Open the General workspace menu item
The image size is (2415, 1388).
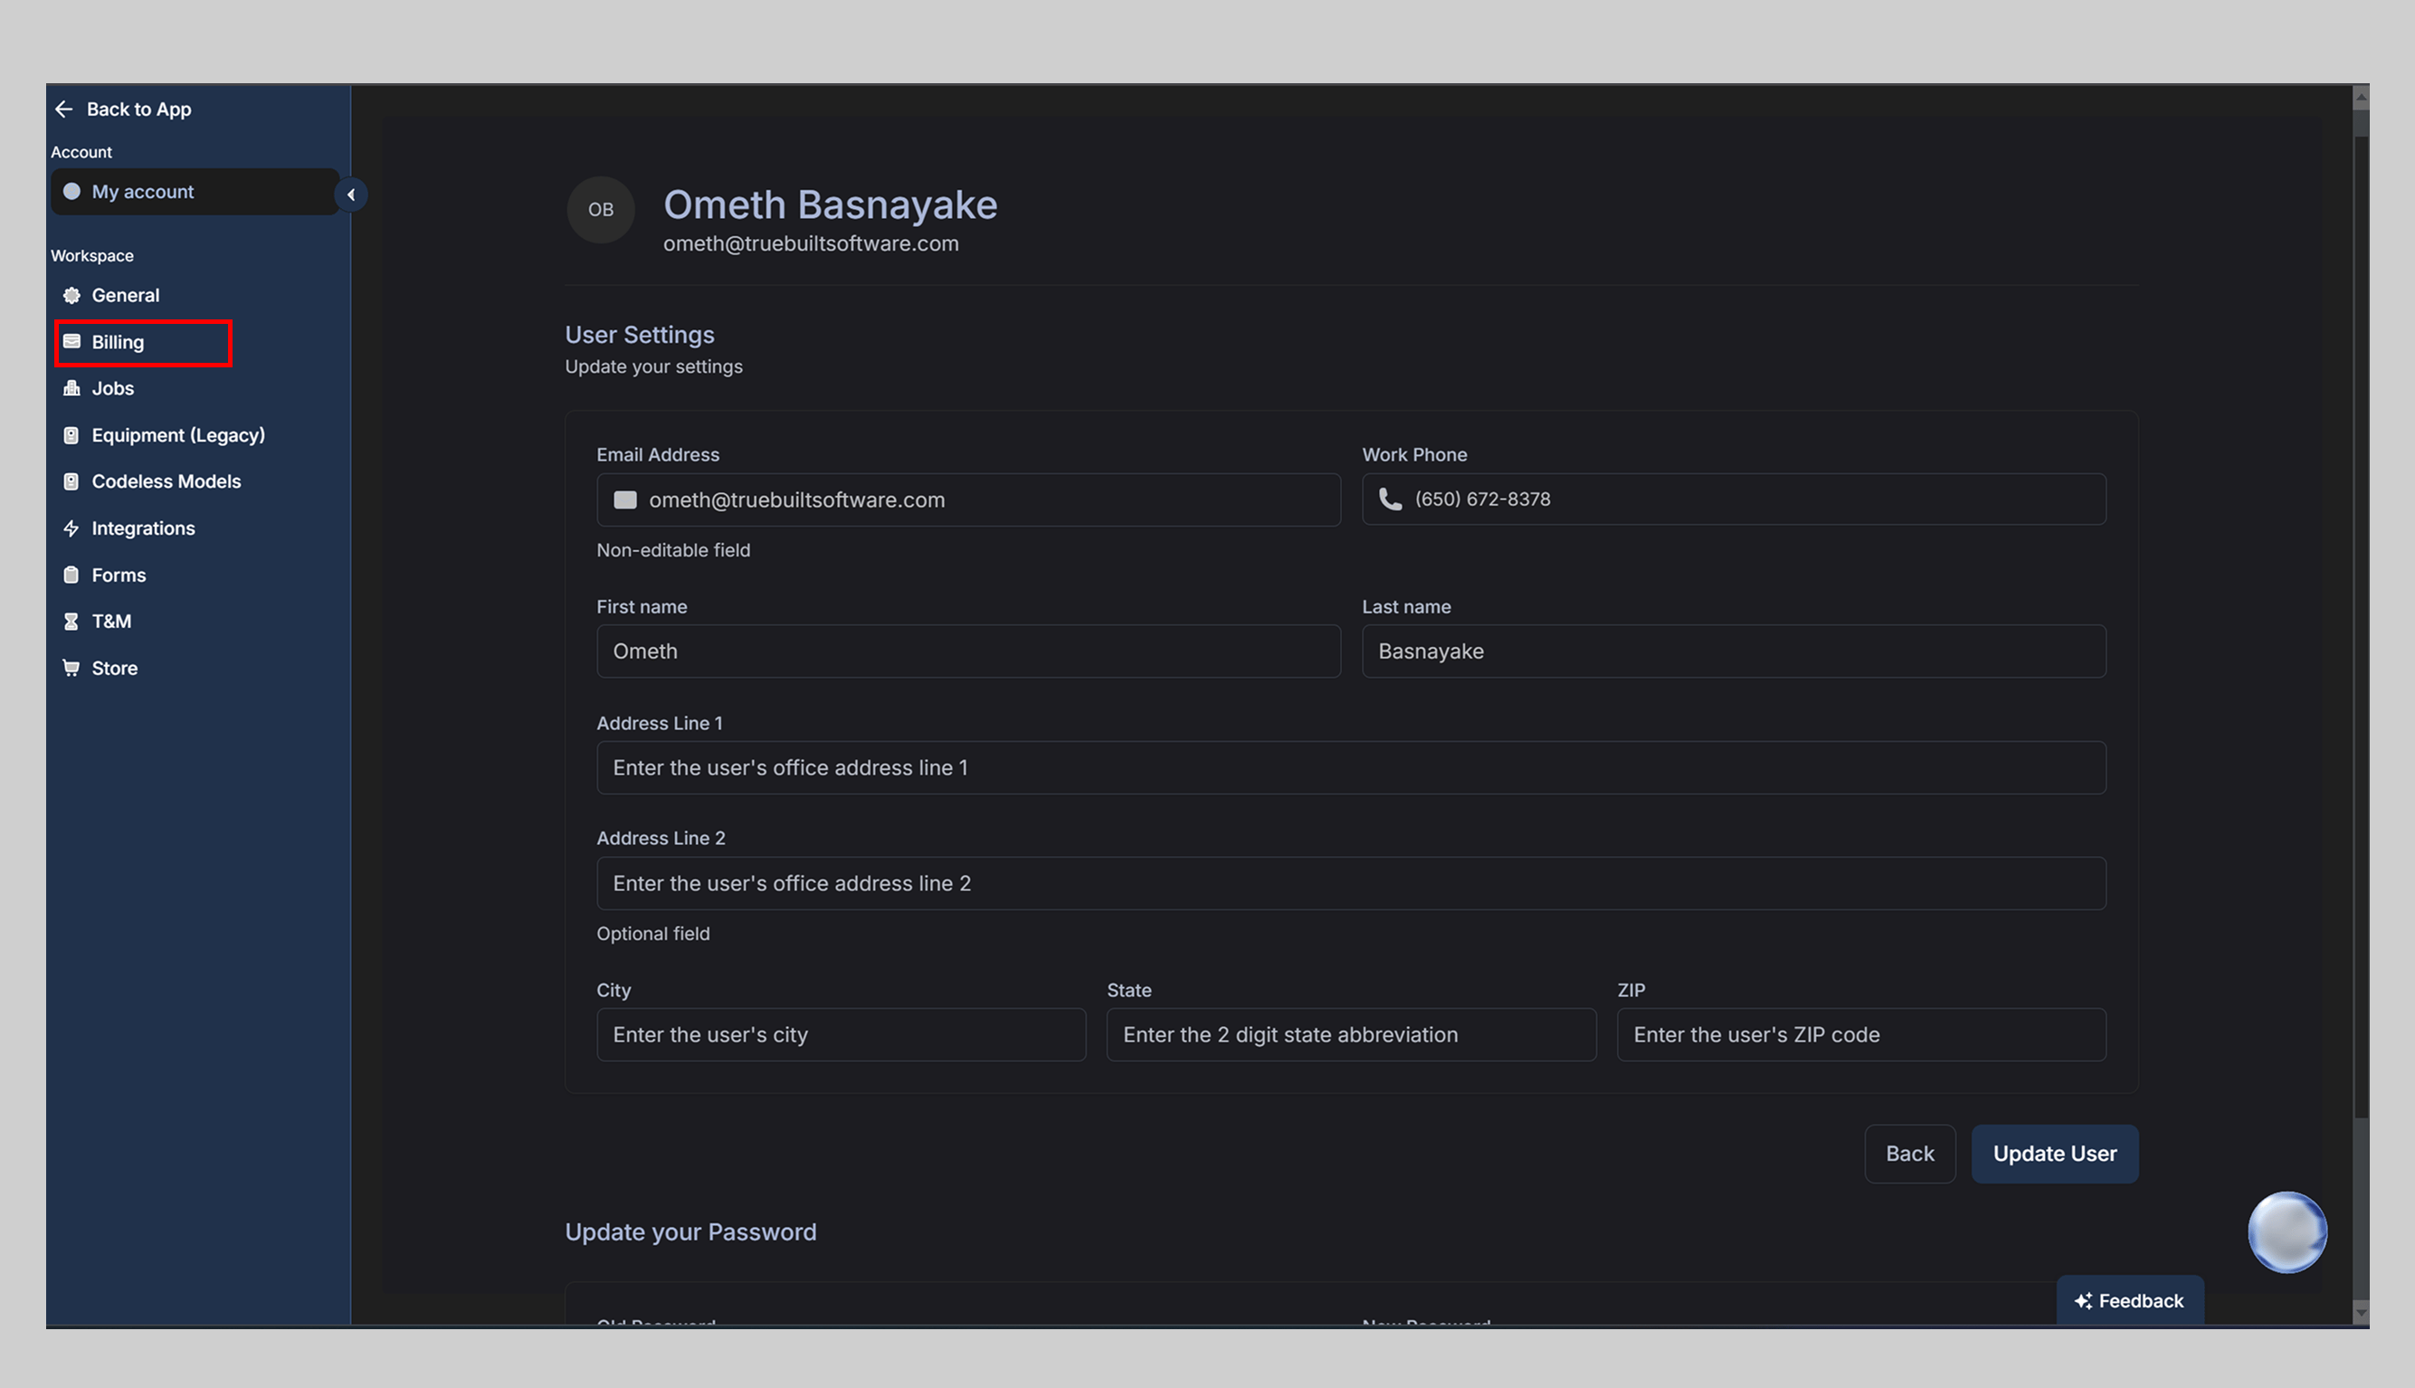pos(125,296)
